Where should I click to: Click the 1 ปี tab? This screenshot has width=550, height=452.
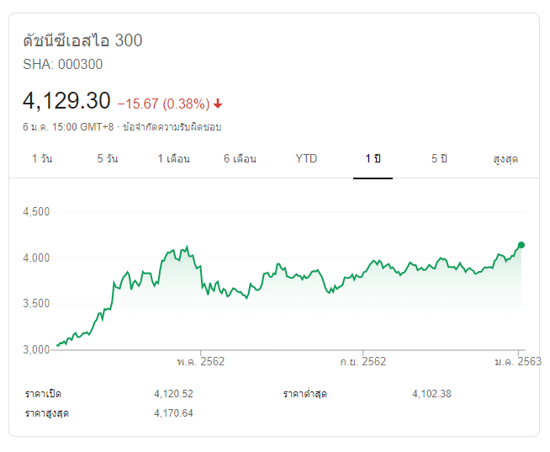point(373,159)
